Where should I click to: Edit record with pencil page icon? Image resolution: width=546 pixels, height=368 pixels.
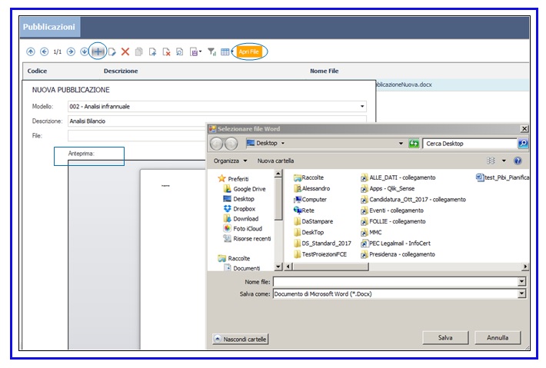coord(112,51)
